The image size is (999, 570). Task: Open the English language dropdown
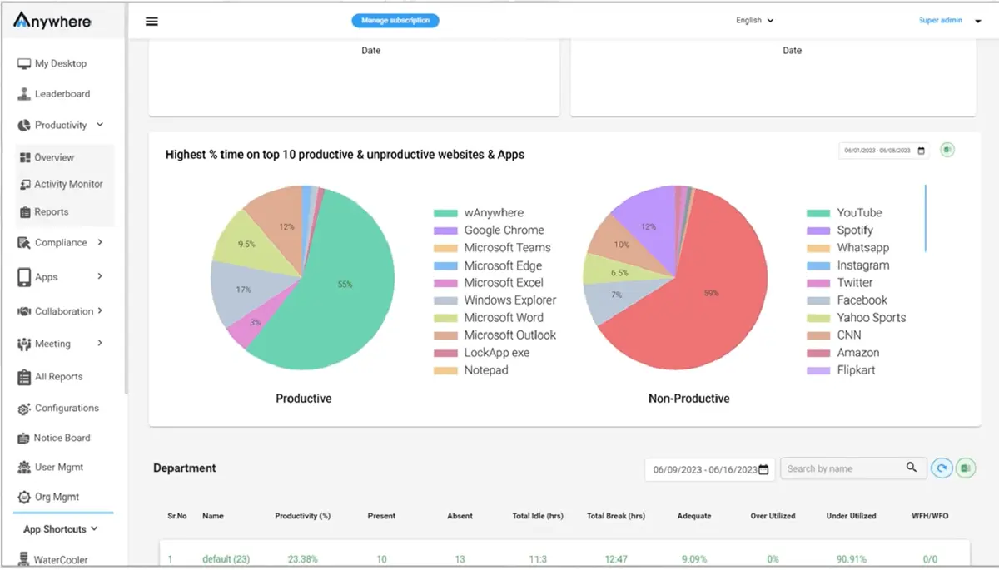(x=754, y=21)
